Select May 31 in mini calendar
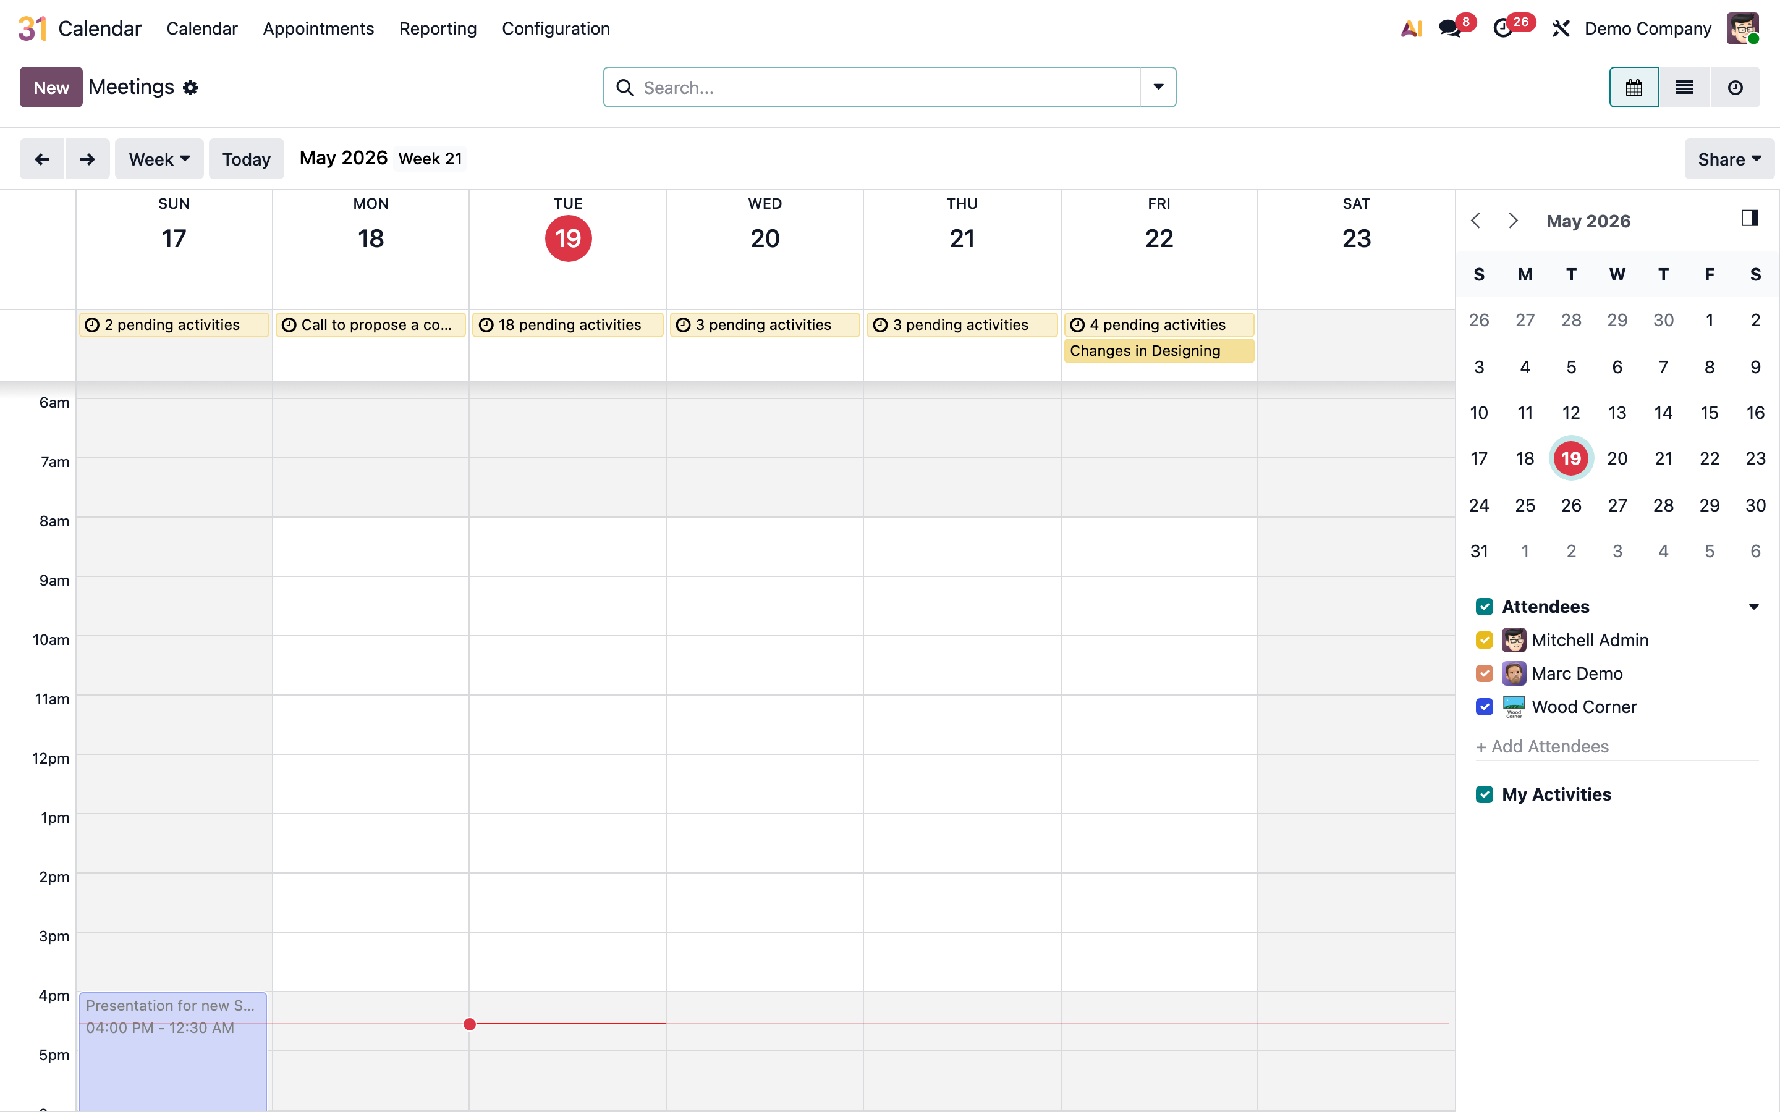Viewport: 1780px width, 1112px height. pyautogui.click(x=1479, y=551)
